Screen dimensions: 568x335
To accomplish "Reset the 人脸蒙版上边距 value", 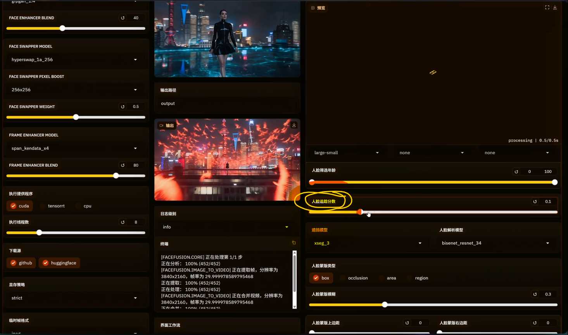I will [407, 323].
